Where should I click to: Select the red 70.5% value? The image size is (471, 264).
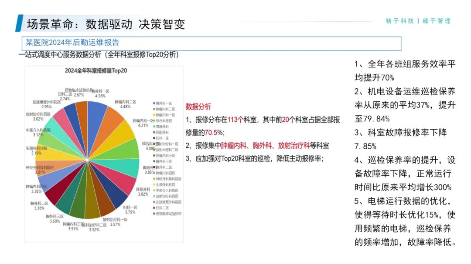(x=214, y=133)
